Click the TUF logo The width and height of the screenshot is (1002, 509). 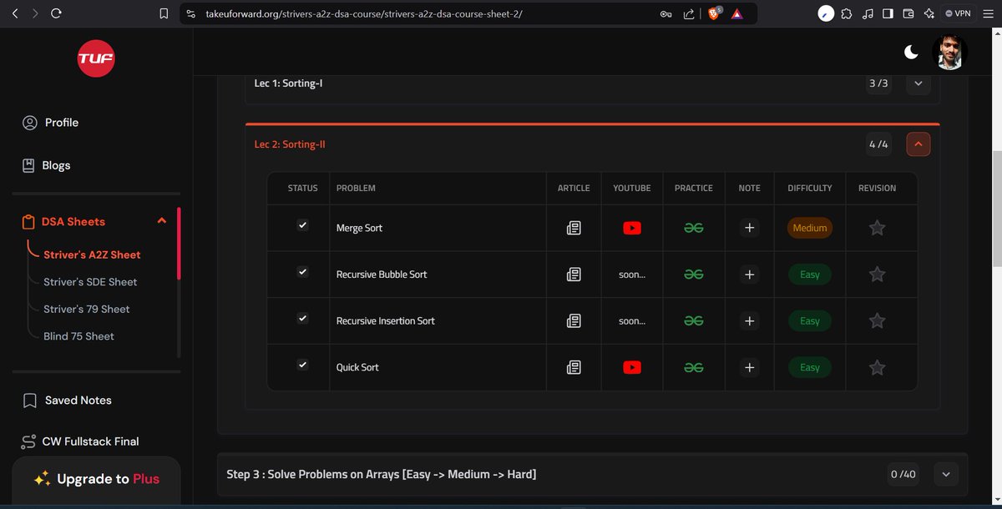pos(96,58)
